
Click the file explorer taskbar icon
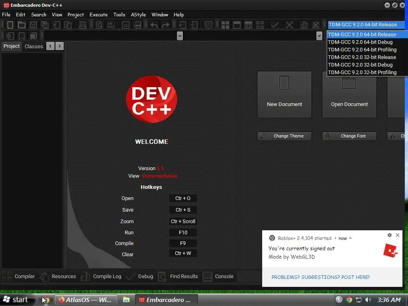pyautogui.click(x=126, y=300)
